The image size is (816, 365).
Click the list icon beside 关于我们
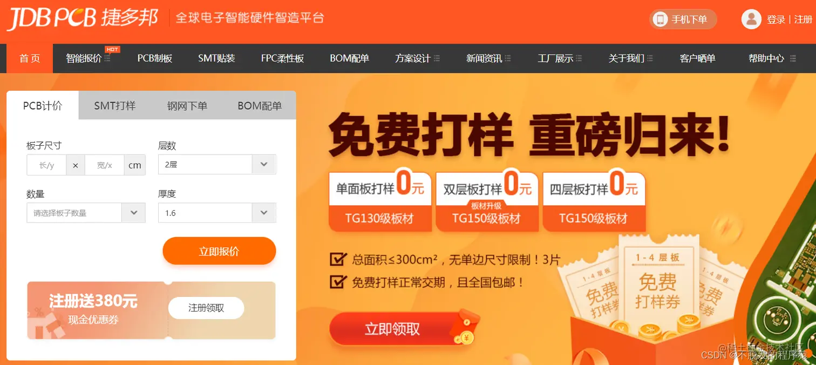(650, 58)
